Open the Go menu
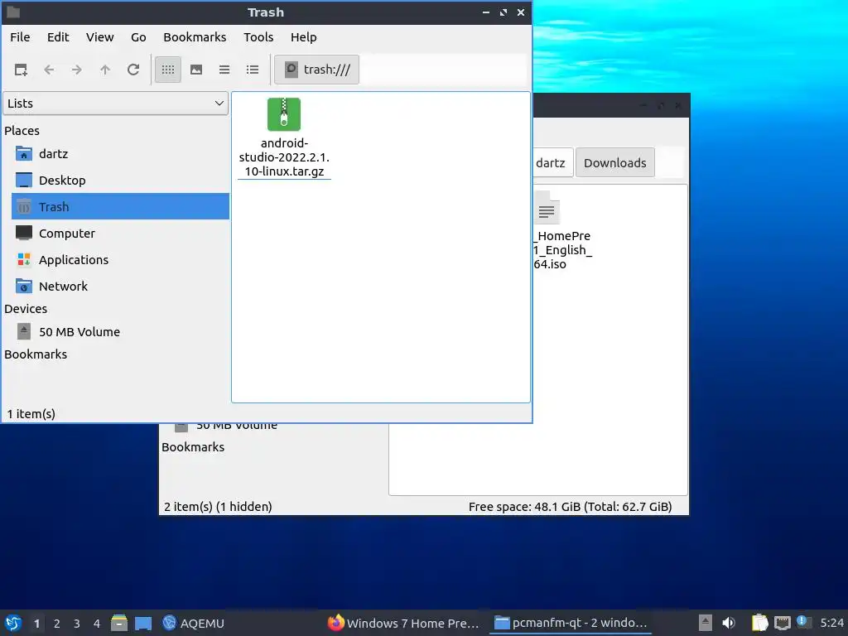The width and height of the screenshot is (848, 636). pyautogui.click(x=138, y=37)
